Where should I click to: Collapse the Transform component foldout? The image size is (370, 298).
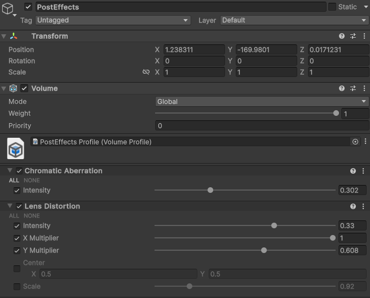[x=5, y=36]
